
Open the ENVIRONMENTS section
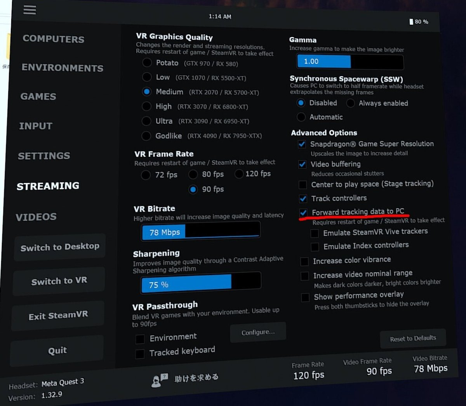pos(63,68)
